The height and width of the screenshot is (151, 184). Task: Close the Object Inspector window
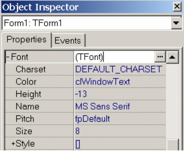(177, 6)
